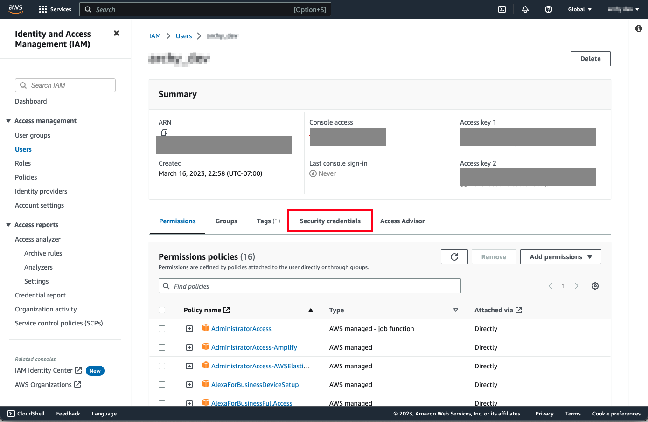This screenshot has height=422, width=648.
Task: Open Policies in sidebar
Action: (x=26, y=177)
